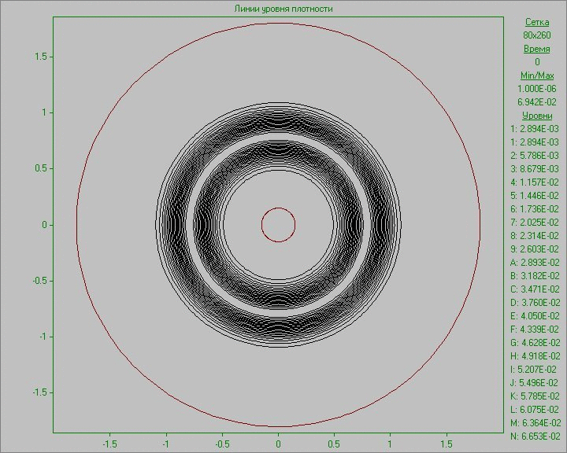Click level entry 'H: 4.918E-02'
Image resolution: width=567 pixels, height=453 pixels.
pos(535,356)
